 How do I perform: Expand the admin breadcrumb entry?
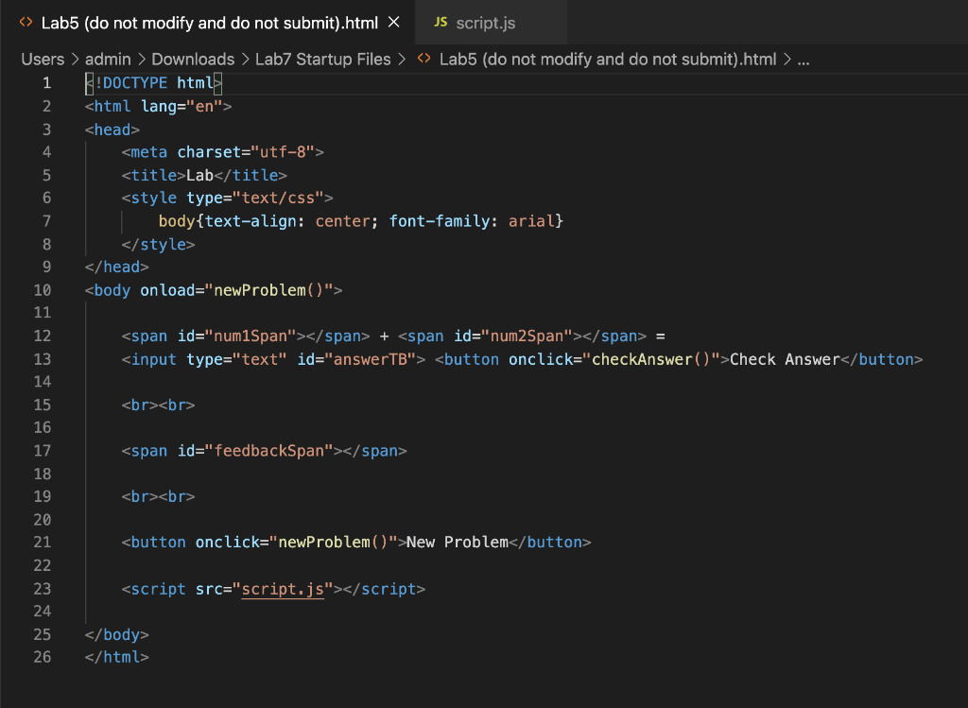108,59
